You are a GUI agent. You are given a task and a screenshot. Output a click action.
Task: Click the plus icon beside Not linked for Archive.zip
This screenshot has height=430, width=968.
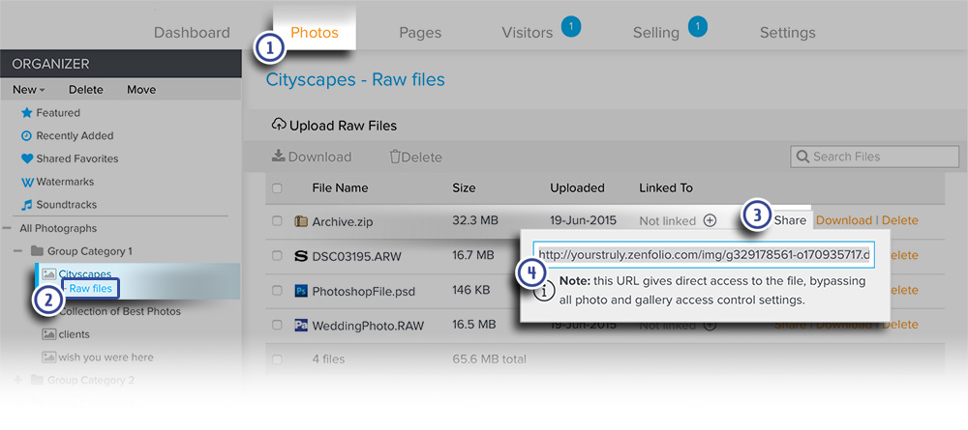click(710, 220)
